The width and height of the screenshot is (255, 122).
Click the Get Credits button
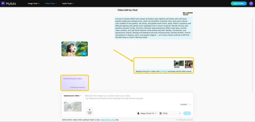click(x=239, y=3)
